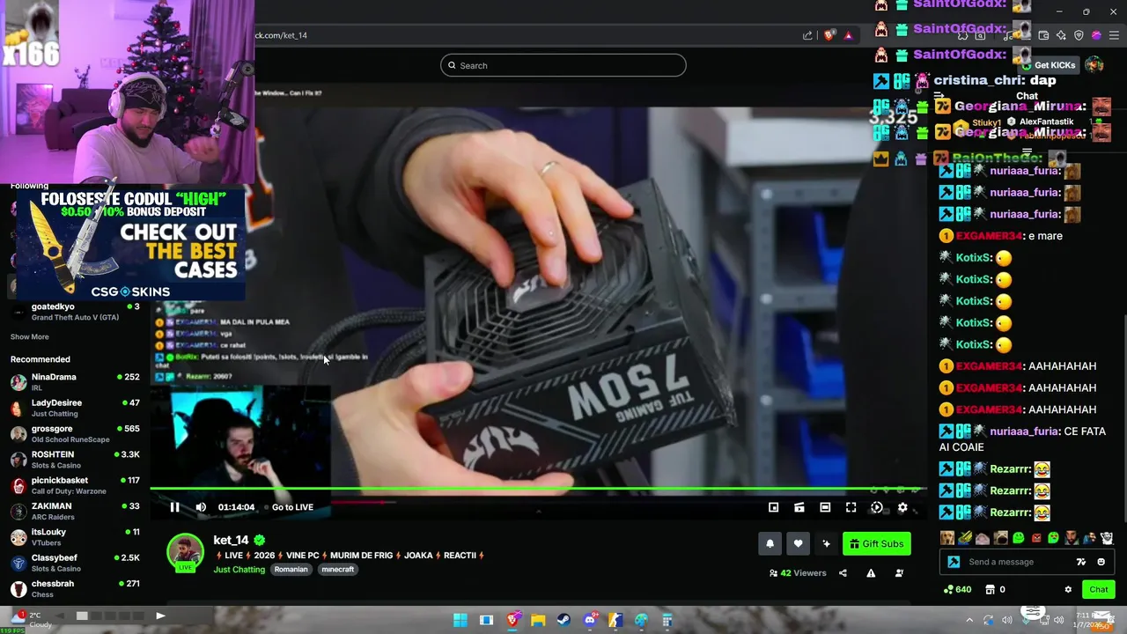This screenshot has height=634, width=1127.
Task: Open the Just Chatting category link
Action: click(x=239, y=570)
